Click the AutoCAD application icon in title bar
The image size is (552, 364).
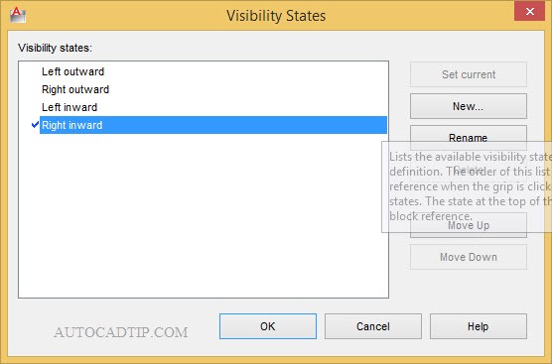[17, 15]
